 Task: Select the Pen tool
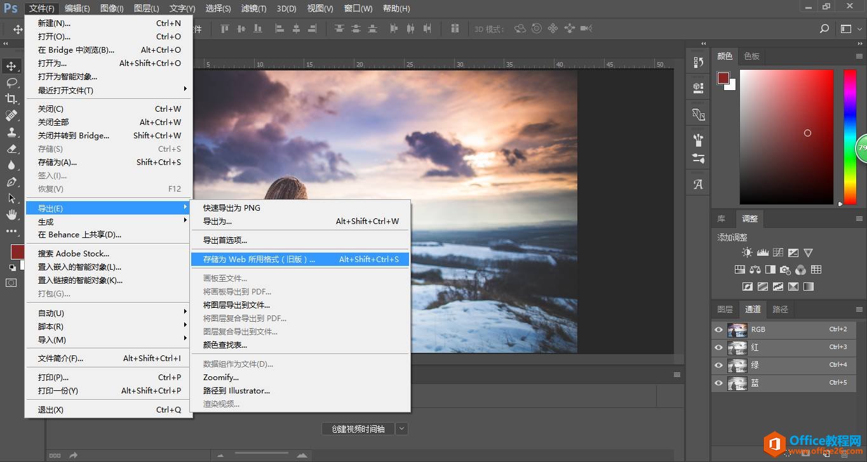[x=11, y=182]
